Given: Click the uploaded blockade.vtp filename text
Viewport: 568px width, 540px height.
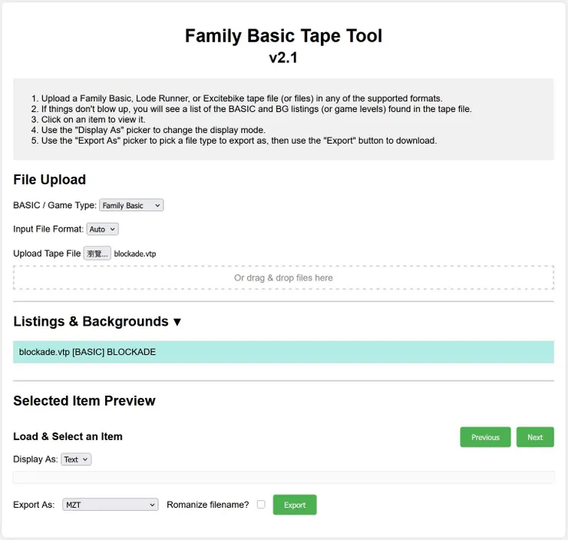Looking at the screenshot, I should (x=135, y=253).
